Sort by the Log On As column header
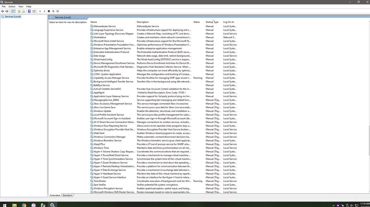370x207 pixels. click(x=230, y=22)
